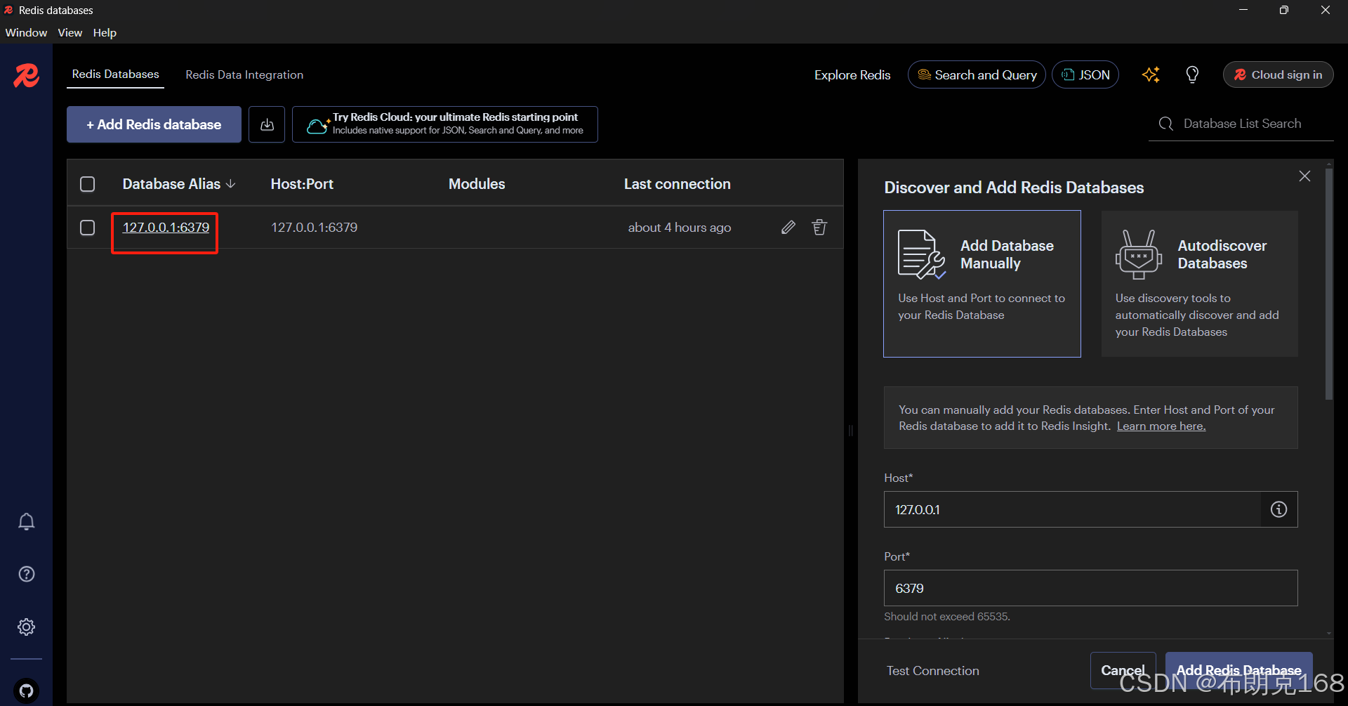Submit the Add Redis Database form button

pyautogui.click(x=1238, y=670)
